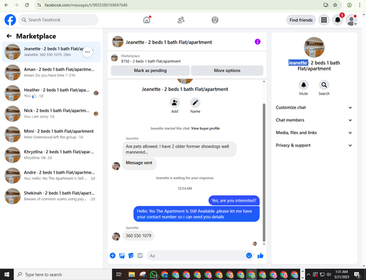Open the $750 Marketplace listing link
Viewport: 366px width, 280px height.
tap(151, 62)
